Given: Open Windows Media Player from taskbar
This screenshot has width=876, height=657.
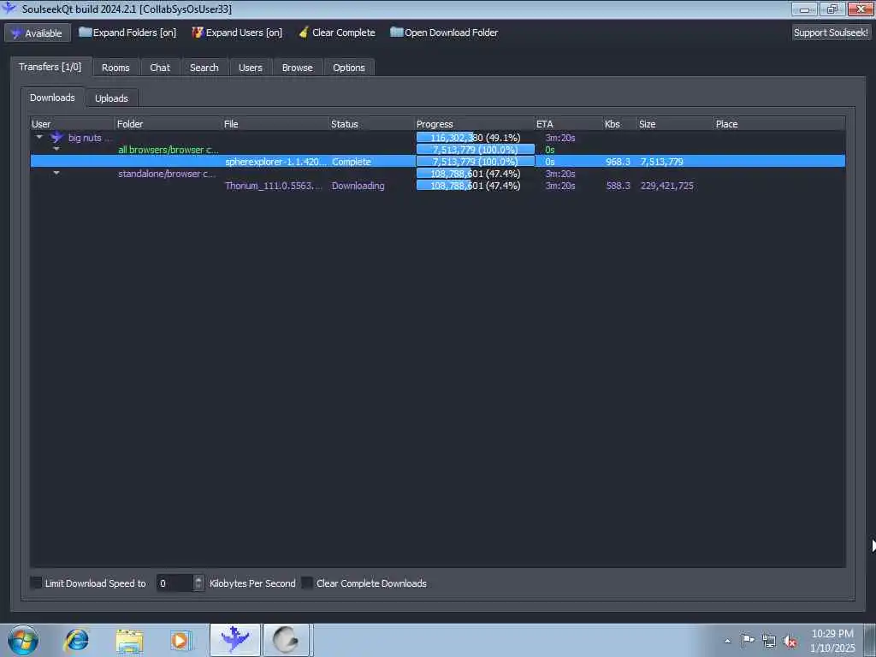Looking at the screenshot, I should 181,640.
